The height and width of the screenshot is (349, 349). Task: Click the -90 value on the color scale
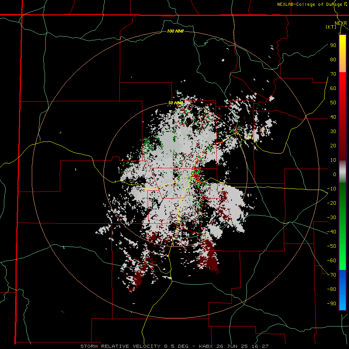click(x=332, y=304)
